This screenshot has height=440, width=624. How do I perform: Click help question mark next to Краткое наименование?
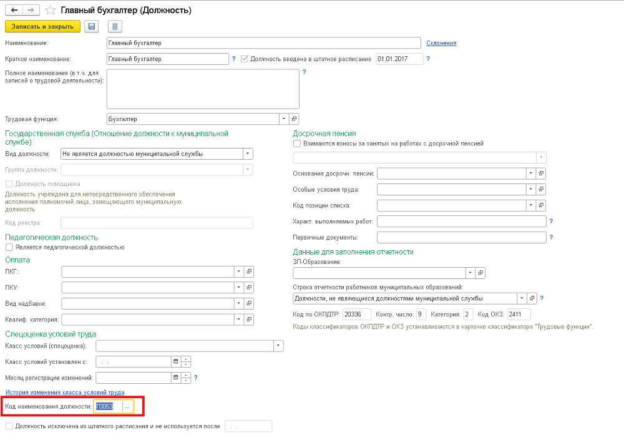tap(234, 59)
